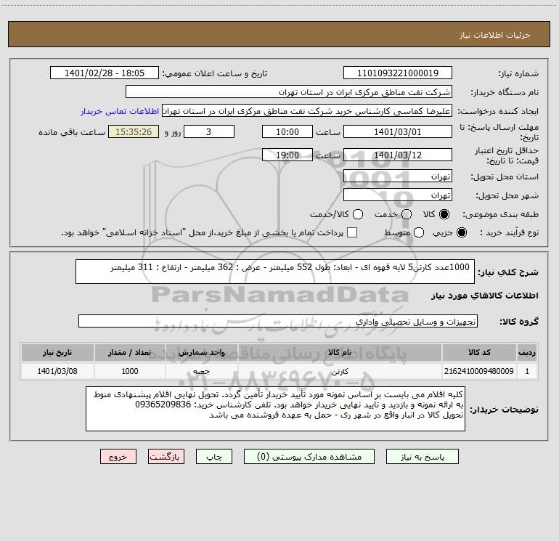Click the شرح کلی نیاز description box
The width and height of the screenshot is (559, 541).
(275, 272)
